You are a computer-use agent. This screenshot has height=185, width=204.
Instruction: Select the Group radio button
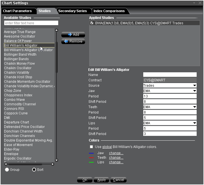tap(7, 170)
